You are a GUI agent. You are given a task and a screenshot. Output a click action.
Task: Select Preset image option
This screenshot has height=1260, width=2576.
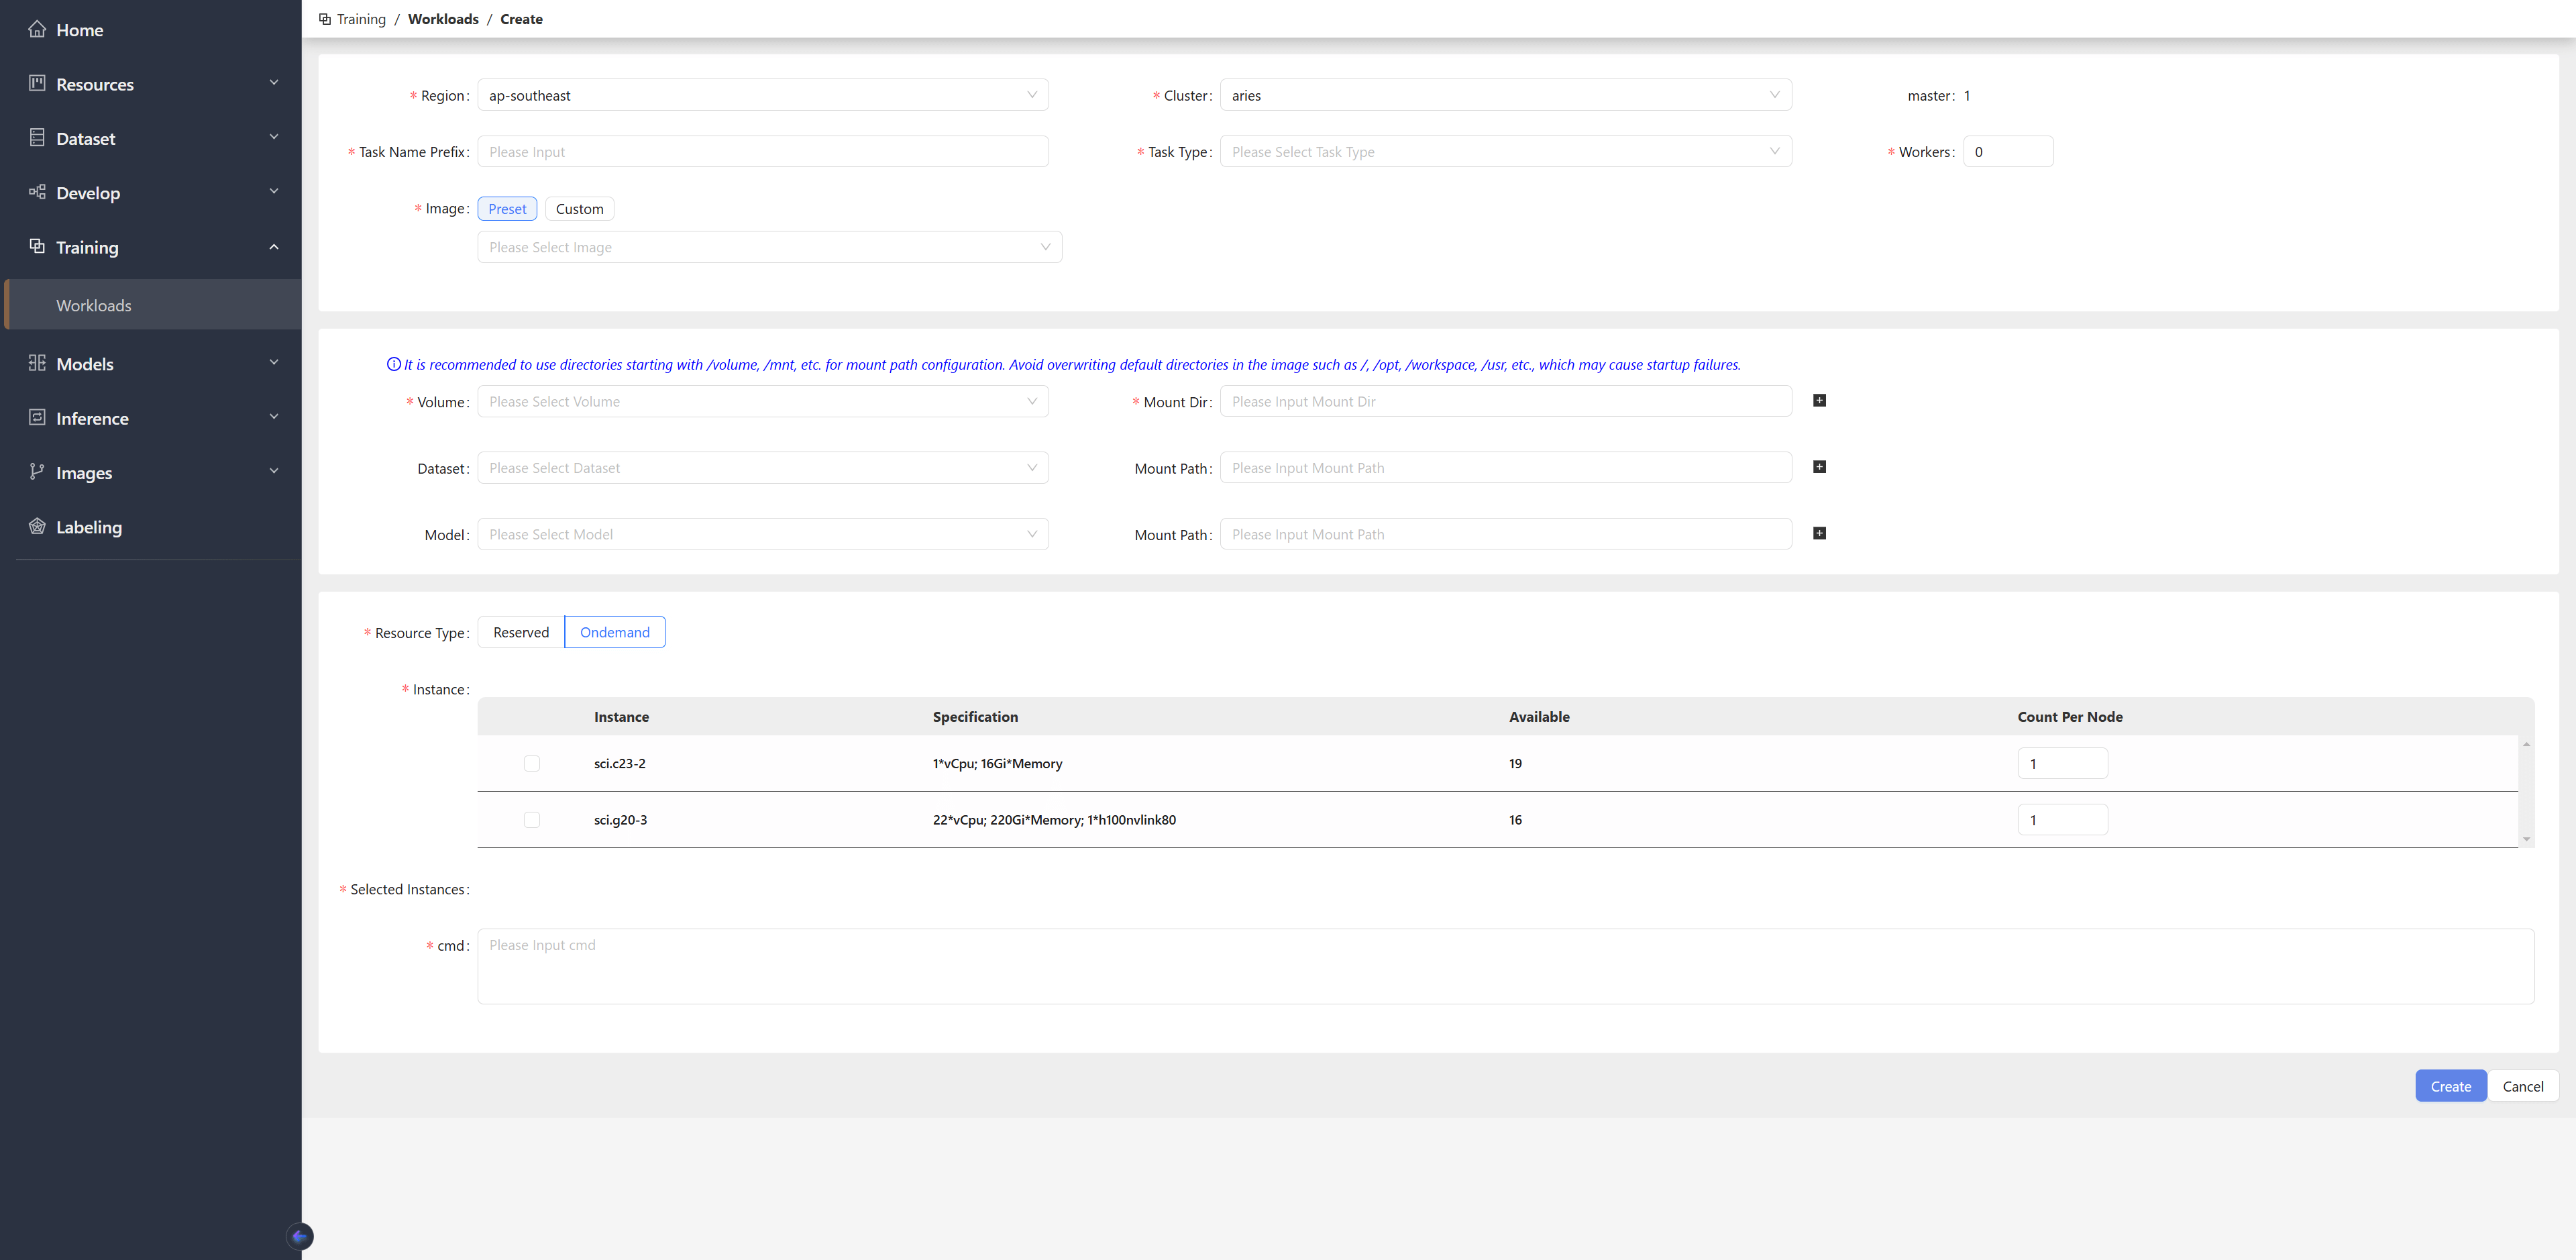(507, 208)
